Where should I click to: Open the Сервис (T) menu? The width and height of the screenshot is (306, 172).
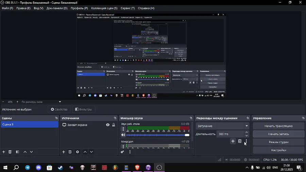click(x=128, y=8)
